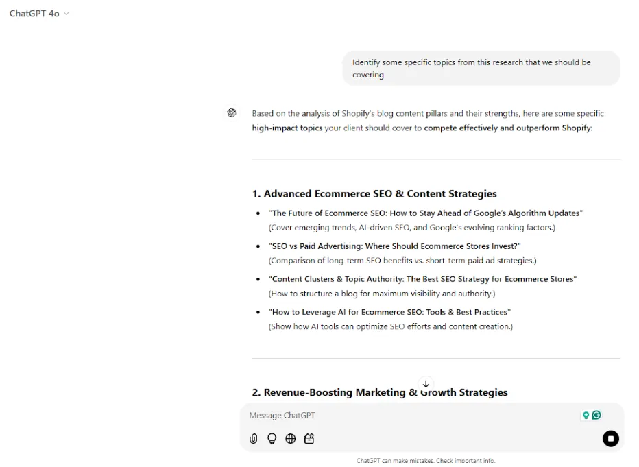639x467 pixels.
Task: Click the SEO vs Paid Advertising topic title
Action: 395,246
